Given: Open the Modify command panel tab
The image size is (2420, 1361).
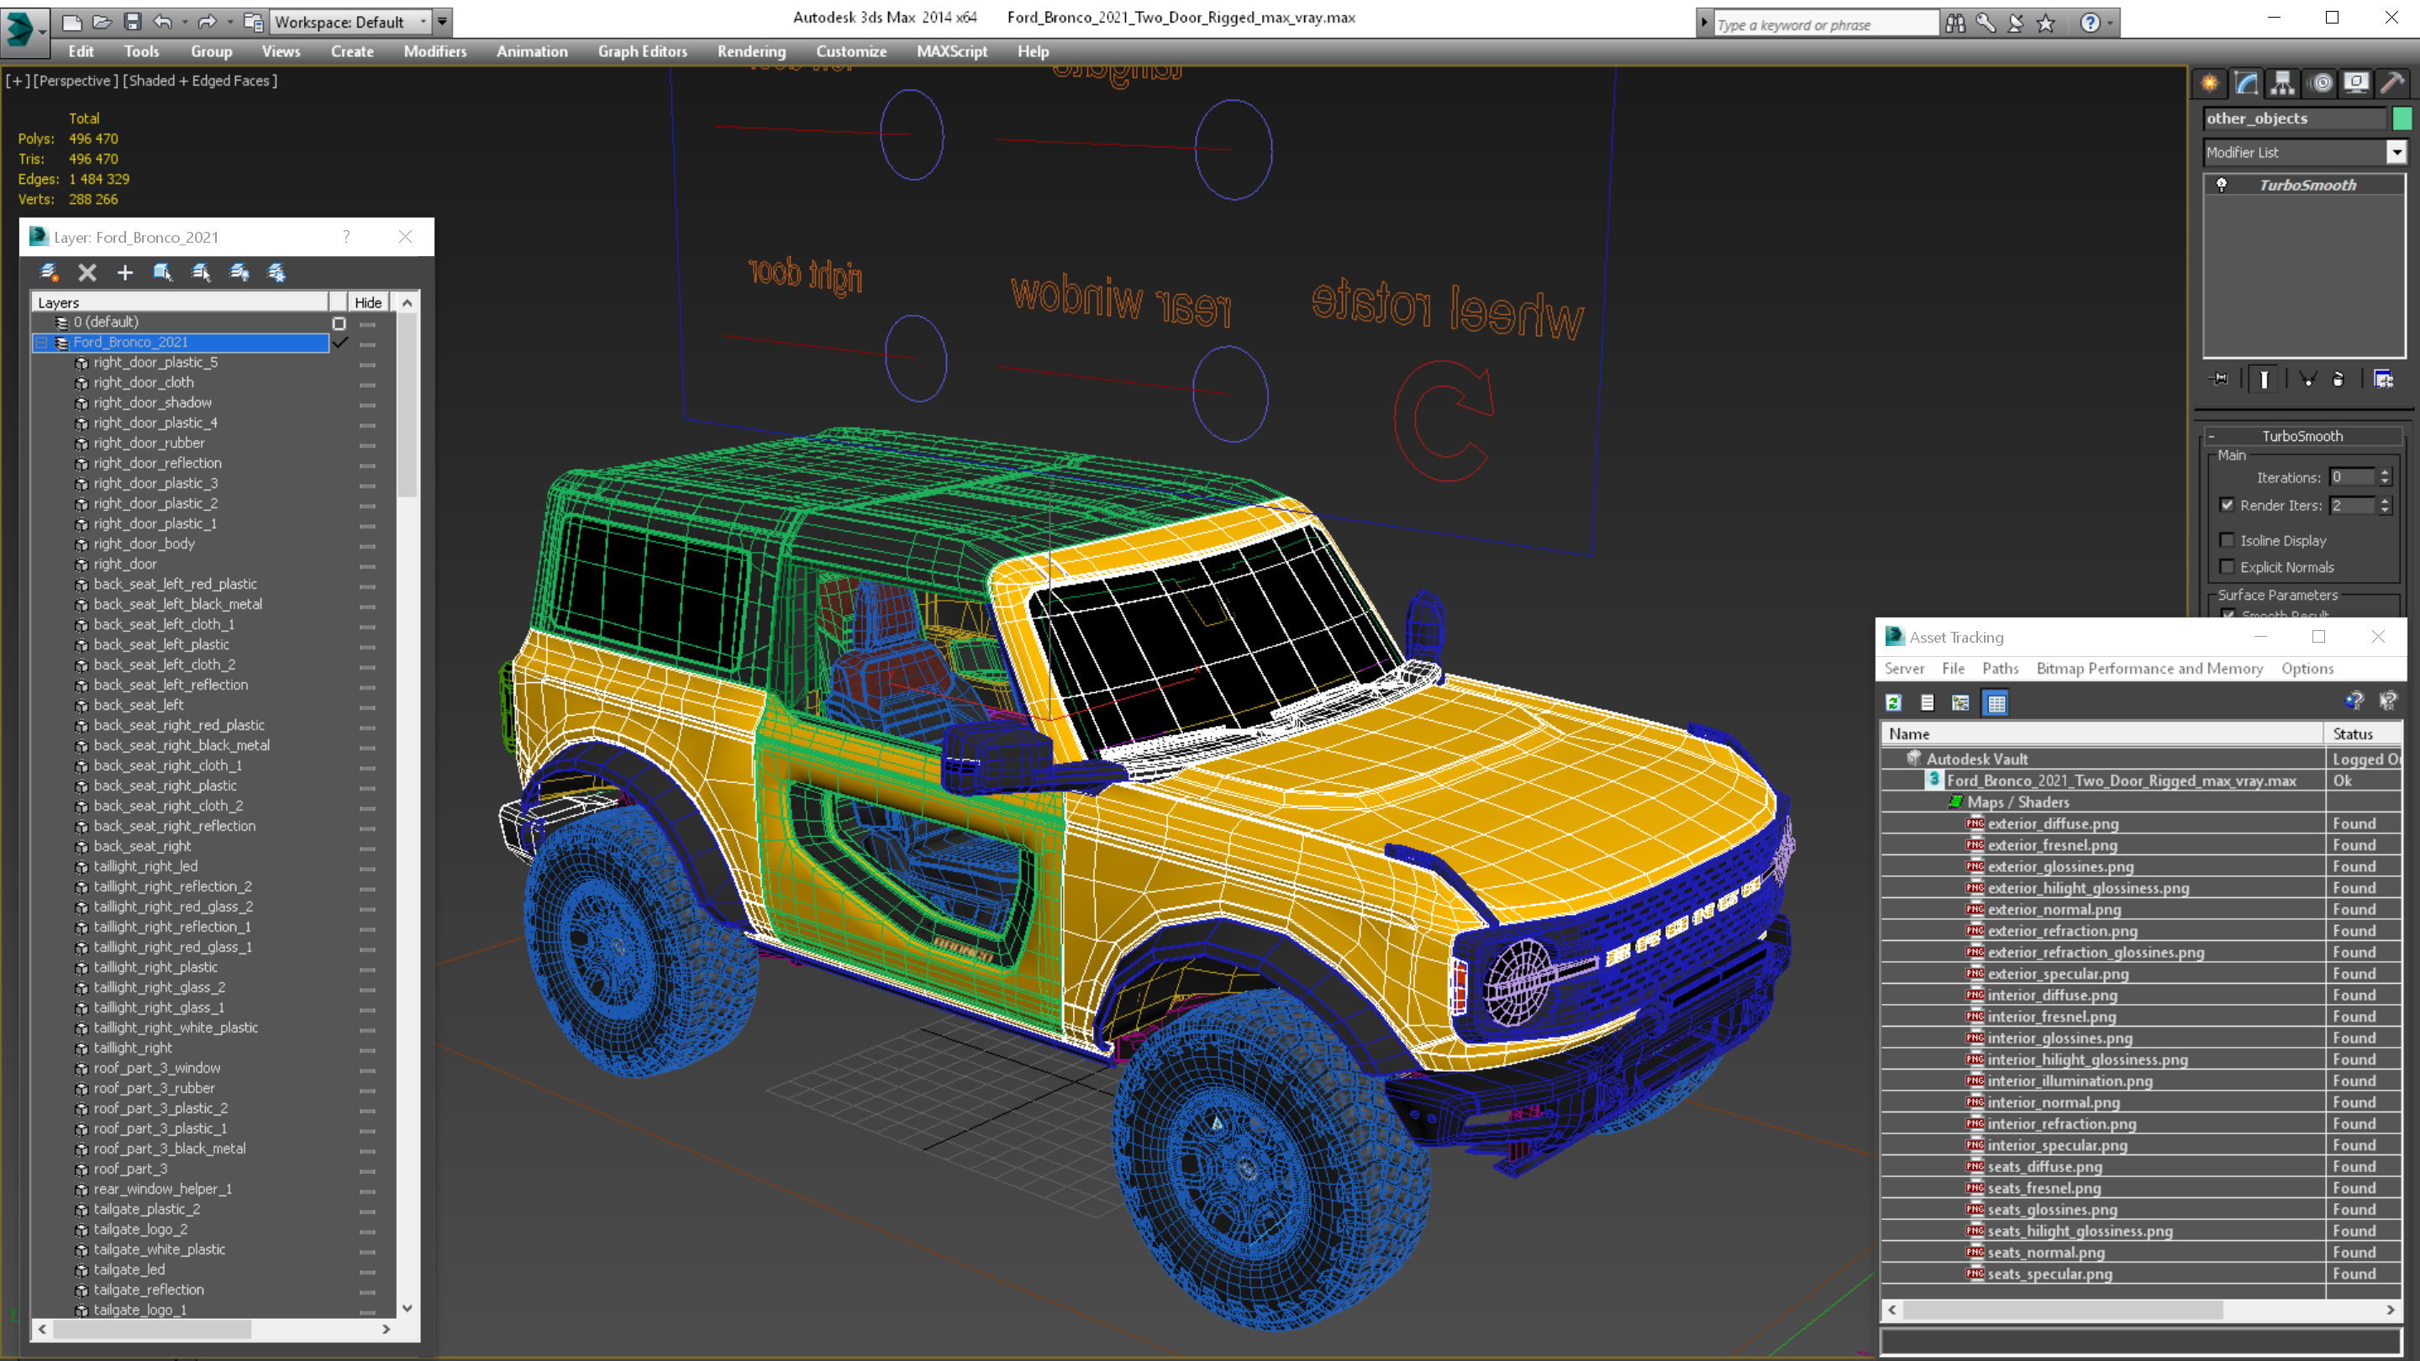Looking at the screenshot, I should tap(2246, 84).
